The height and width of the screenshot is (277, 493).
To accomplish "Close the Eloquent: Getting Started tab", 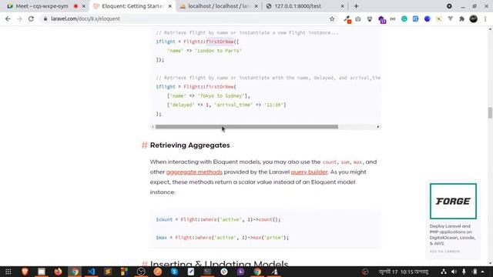I will coord(169,6).
